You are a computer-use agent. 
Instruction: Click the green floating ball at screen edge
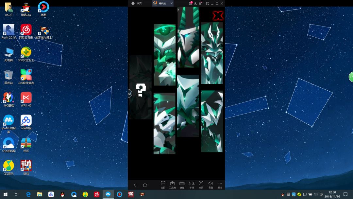351,77
